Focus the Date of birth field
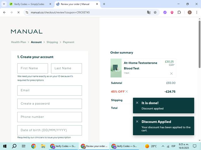Image resolution: width=201 pixels, height=150 pixels. pyautogui.click(x=50, y=130)
